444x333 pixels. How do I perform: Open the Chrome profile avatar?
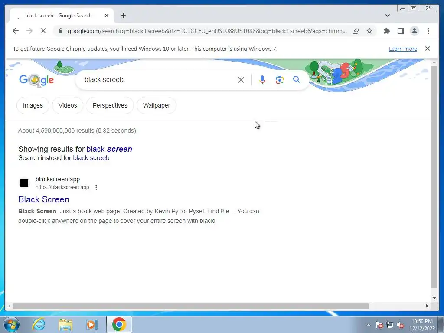[414, 31]
